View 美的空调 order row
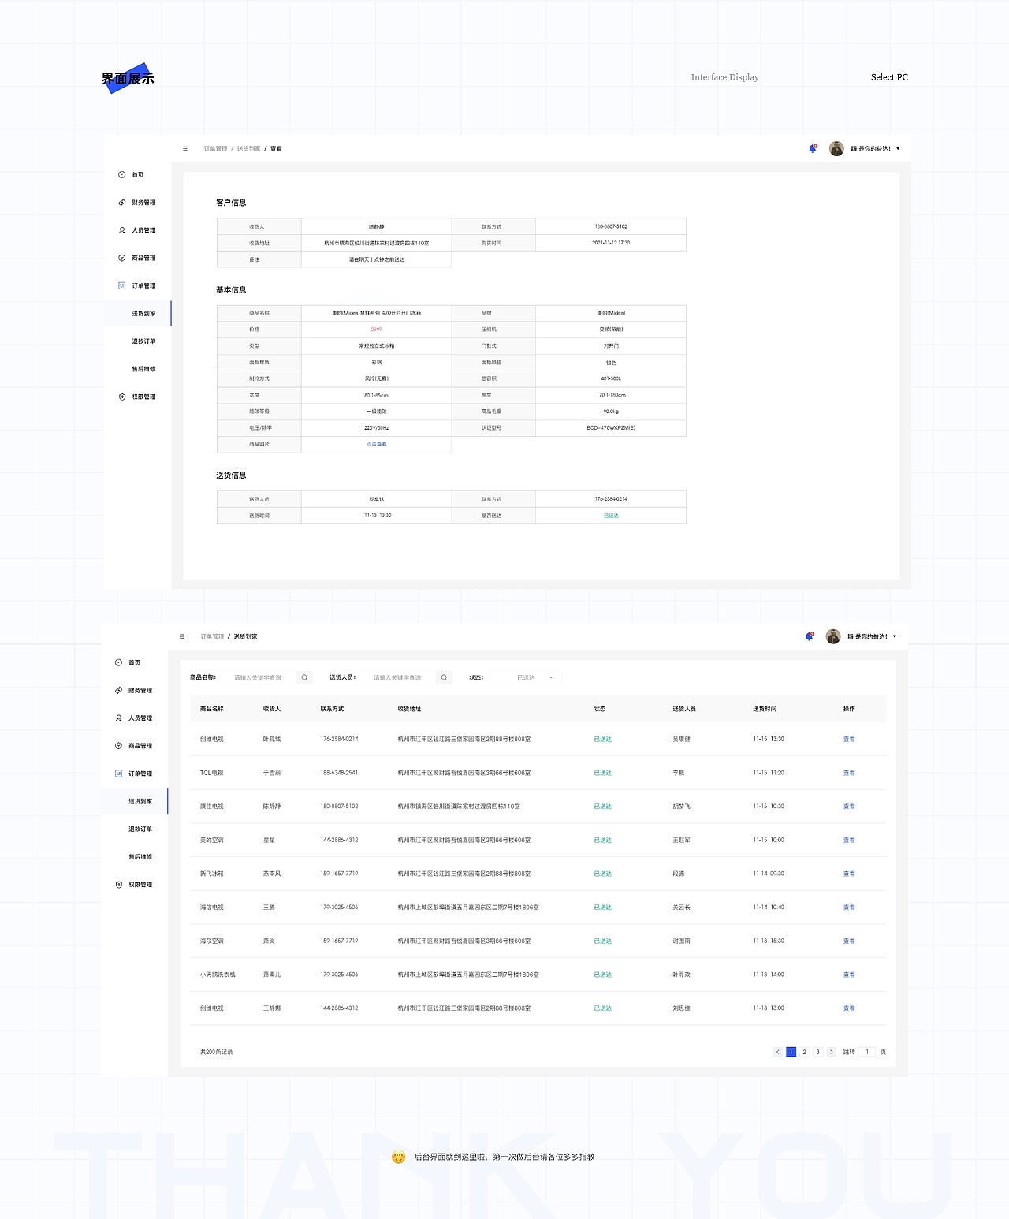The height and width of the screenshot is (1219, 1009). tap(849, 840)
